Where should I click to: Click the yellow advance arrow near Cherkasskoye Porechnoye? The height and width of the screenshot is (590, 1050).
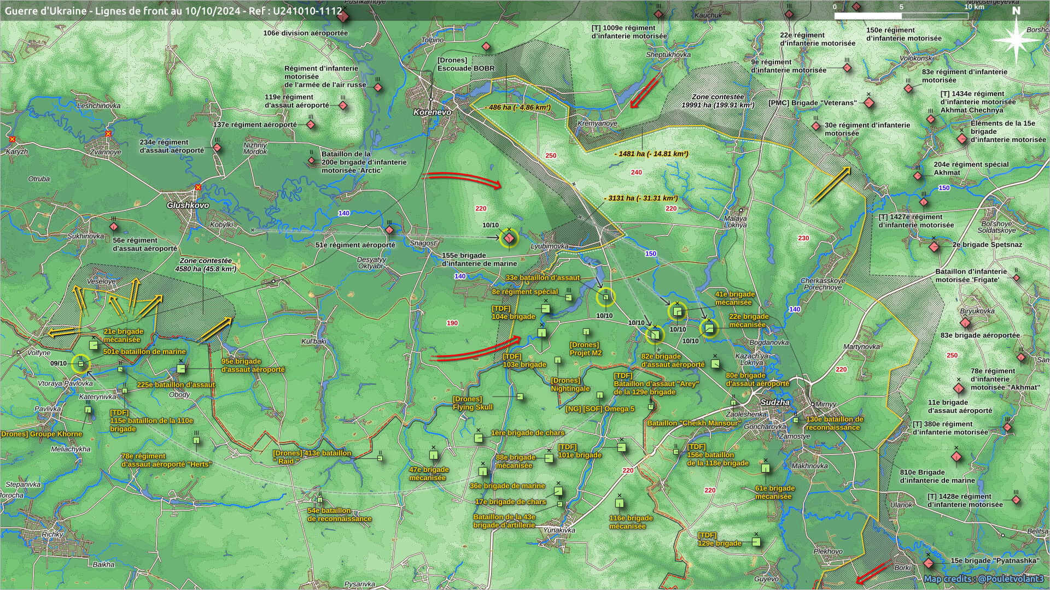[831, 184]
